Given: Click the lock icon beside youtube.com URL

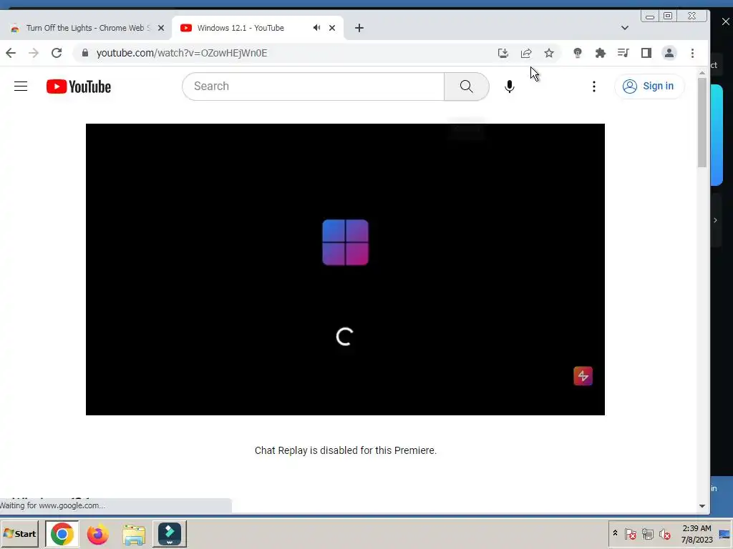Looking at the screenshot, I should coord(84,53).
